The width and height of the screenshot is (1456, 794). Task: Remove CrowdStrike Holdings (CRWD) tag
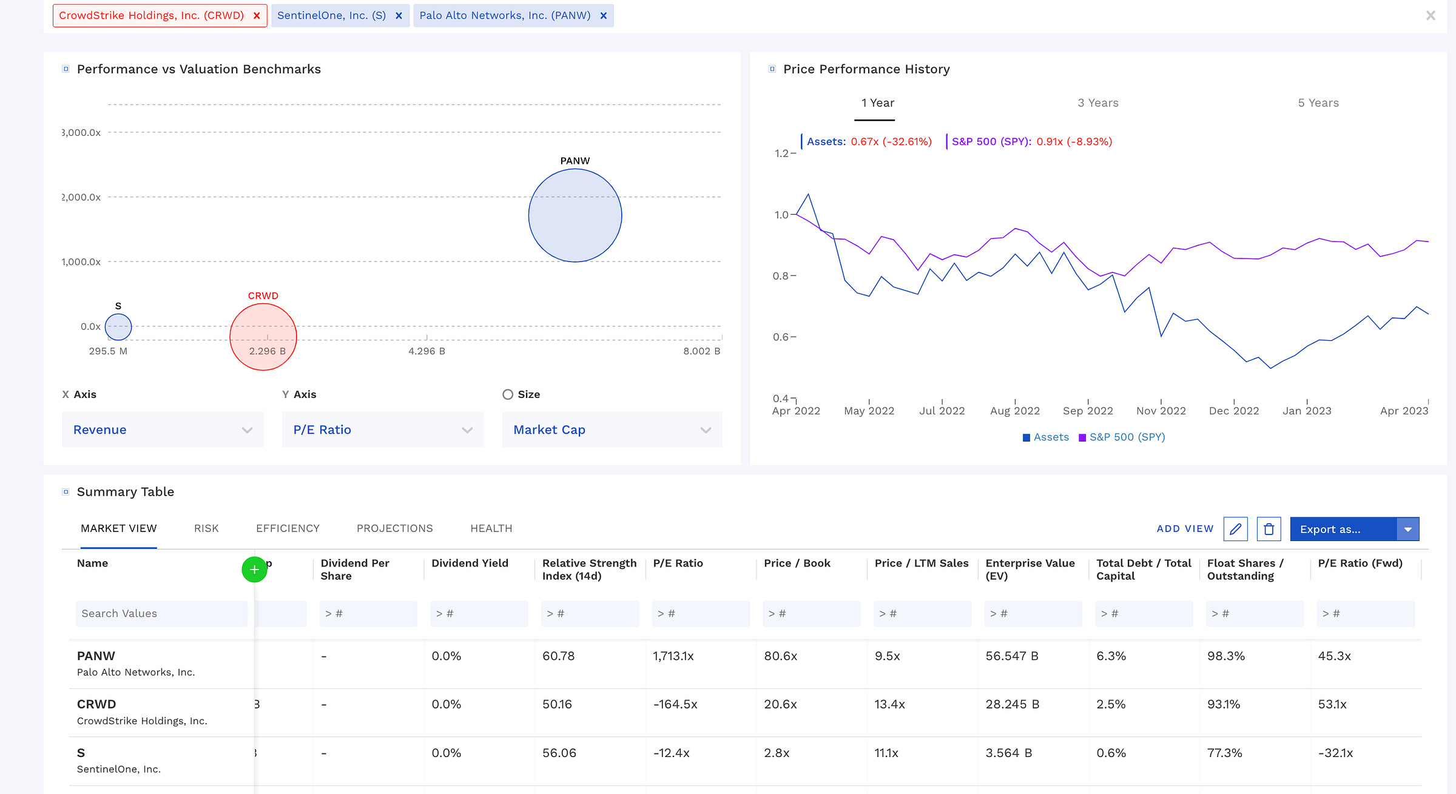pos(257,16)
